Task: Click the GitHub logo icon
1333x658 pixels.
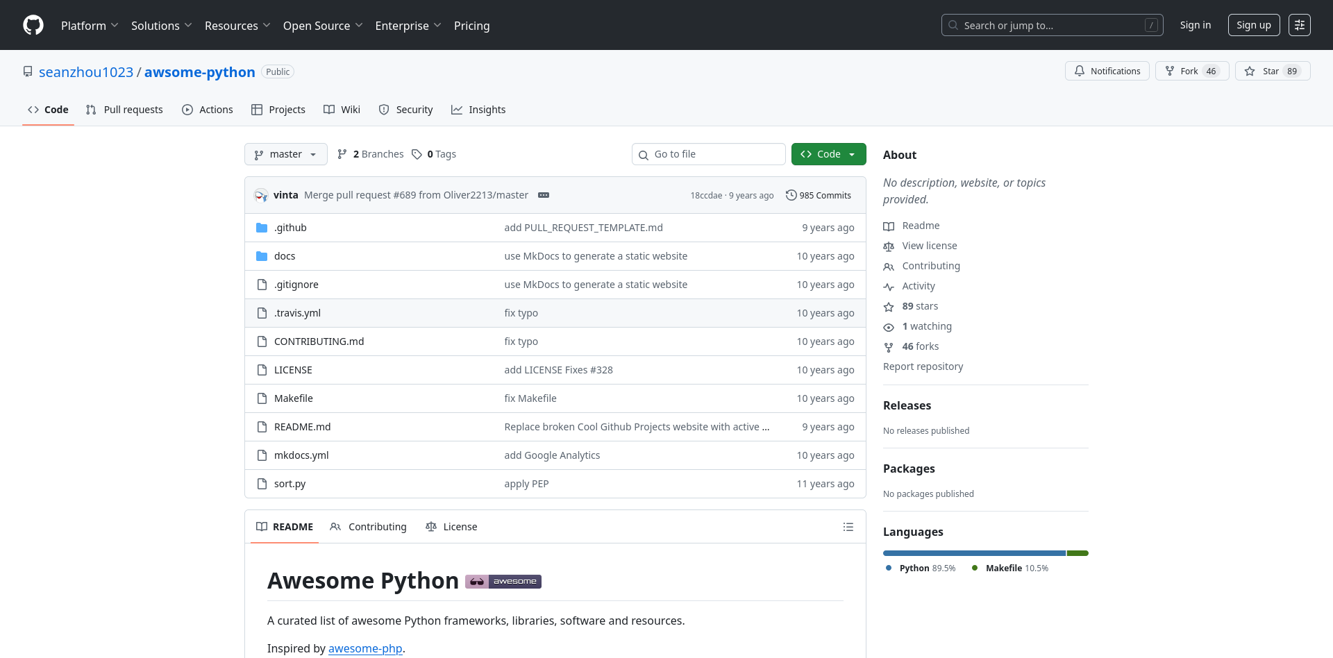Action: coord(33,25)
